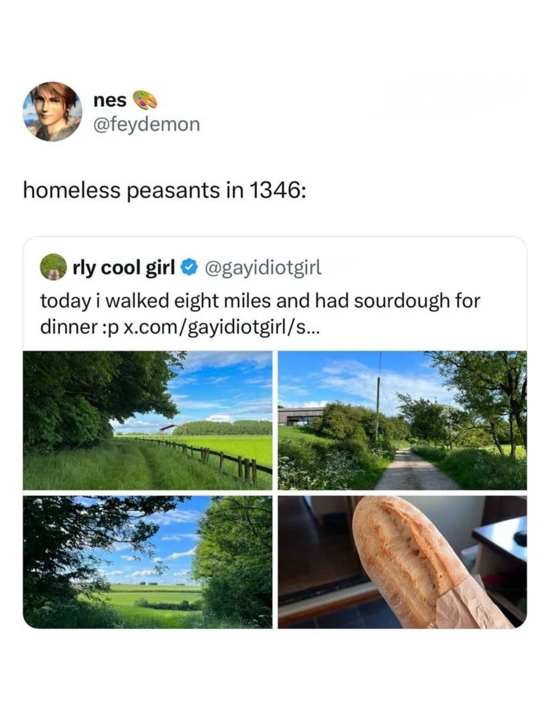Click the text homeless peasants in 1346
The width and height of the screenshot is (545, 727).
click(x=165, y=190)
